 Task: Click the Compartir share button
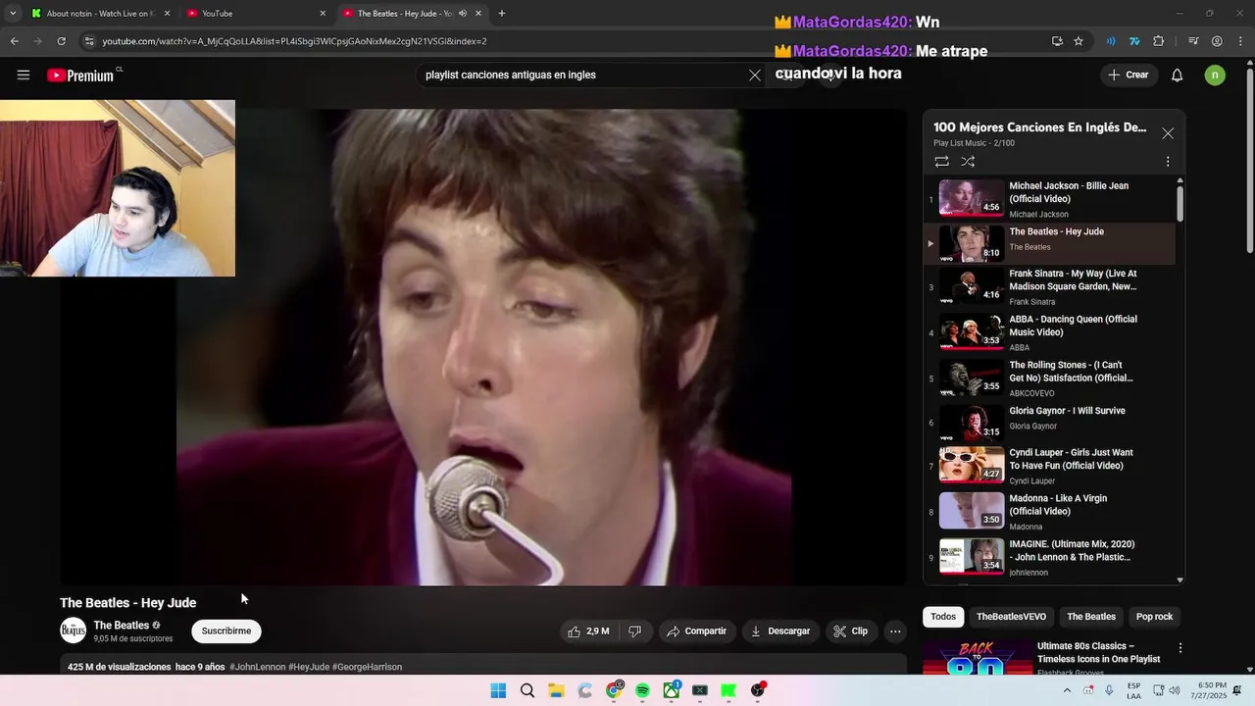(x=696, y=631)
